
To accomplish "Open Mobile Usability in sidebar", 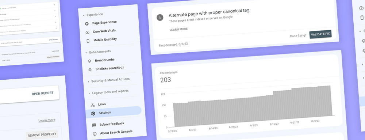I will coord(105,39).
